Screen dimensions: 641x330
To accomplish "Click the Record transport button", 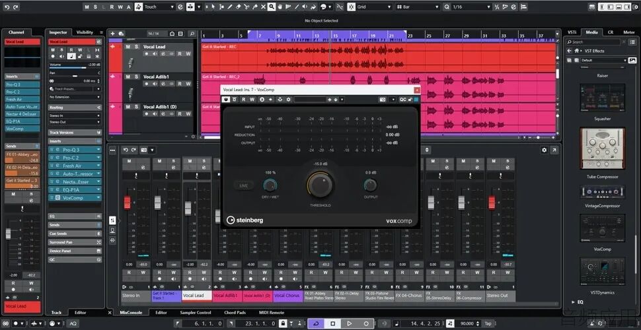I will [366, 323].
